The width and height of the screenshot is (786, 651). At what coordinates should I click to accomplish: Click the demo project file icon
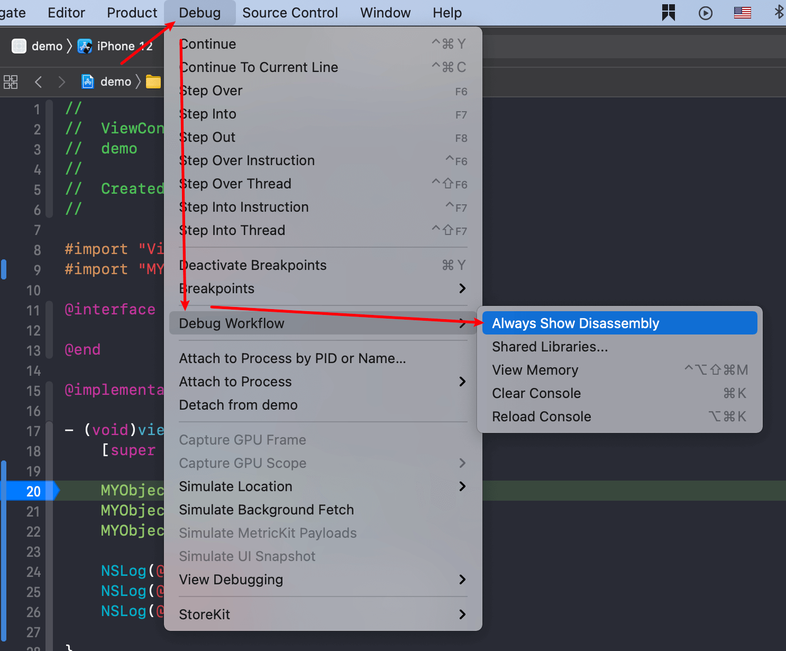88,82
